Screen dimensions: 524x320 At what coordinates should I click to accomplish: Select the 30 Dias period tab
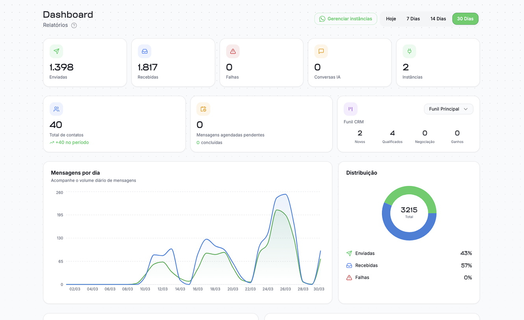tap(465, 19)
